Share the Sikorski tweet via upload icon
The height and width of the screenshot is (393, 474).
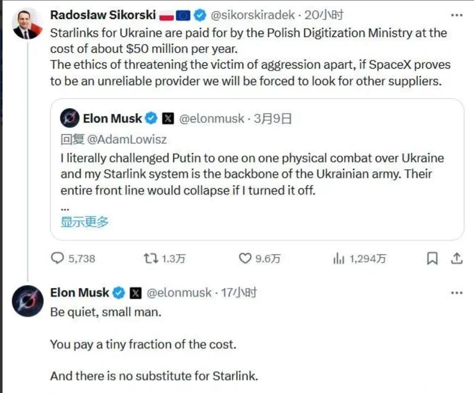[456, 258]
